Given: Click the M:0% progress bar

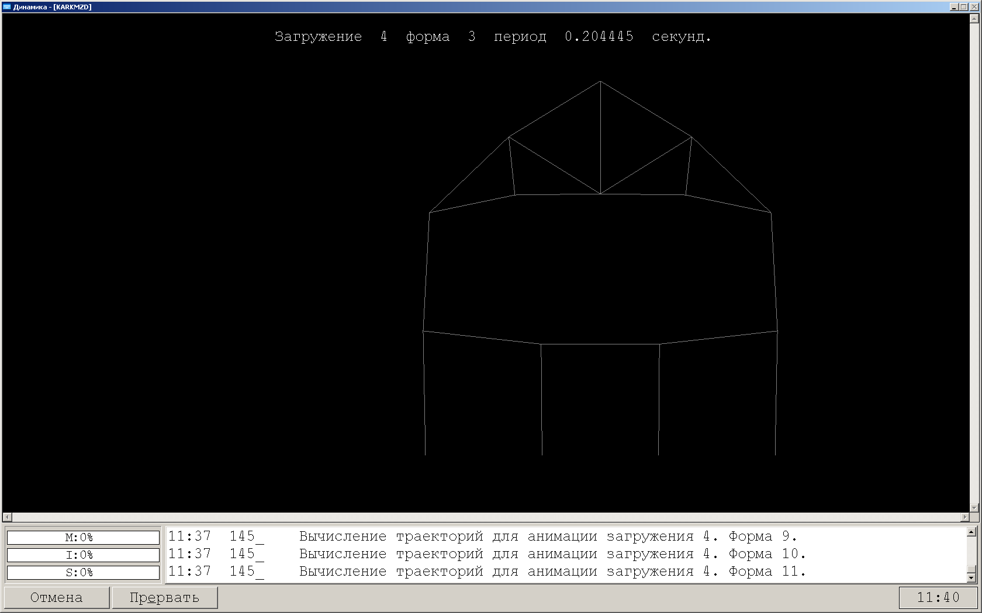Looking at the screenshot, I should [83, 537].
